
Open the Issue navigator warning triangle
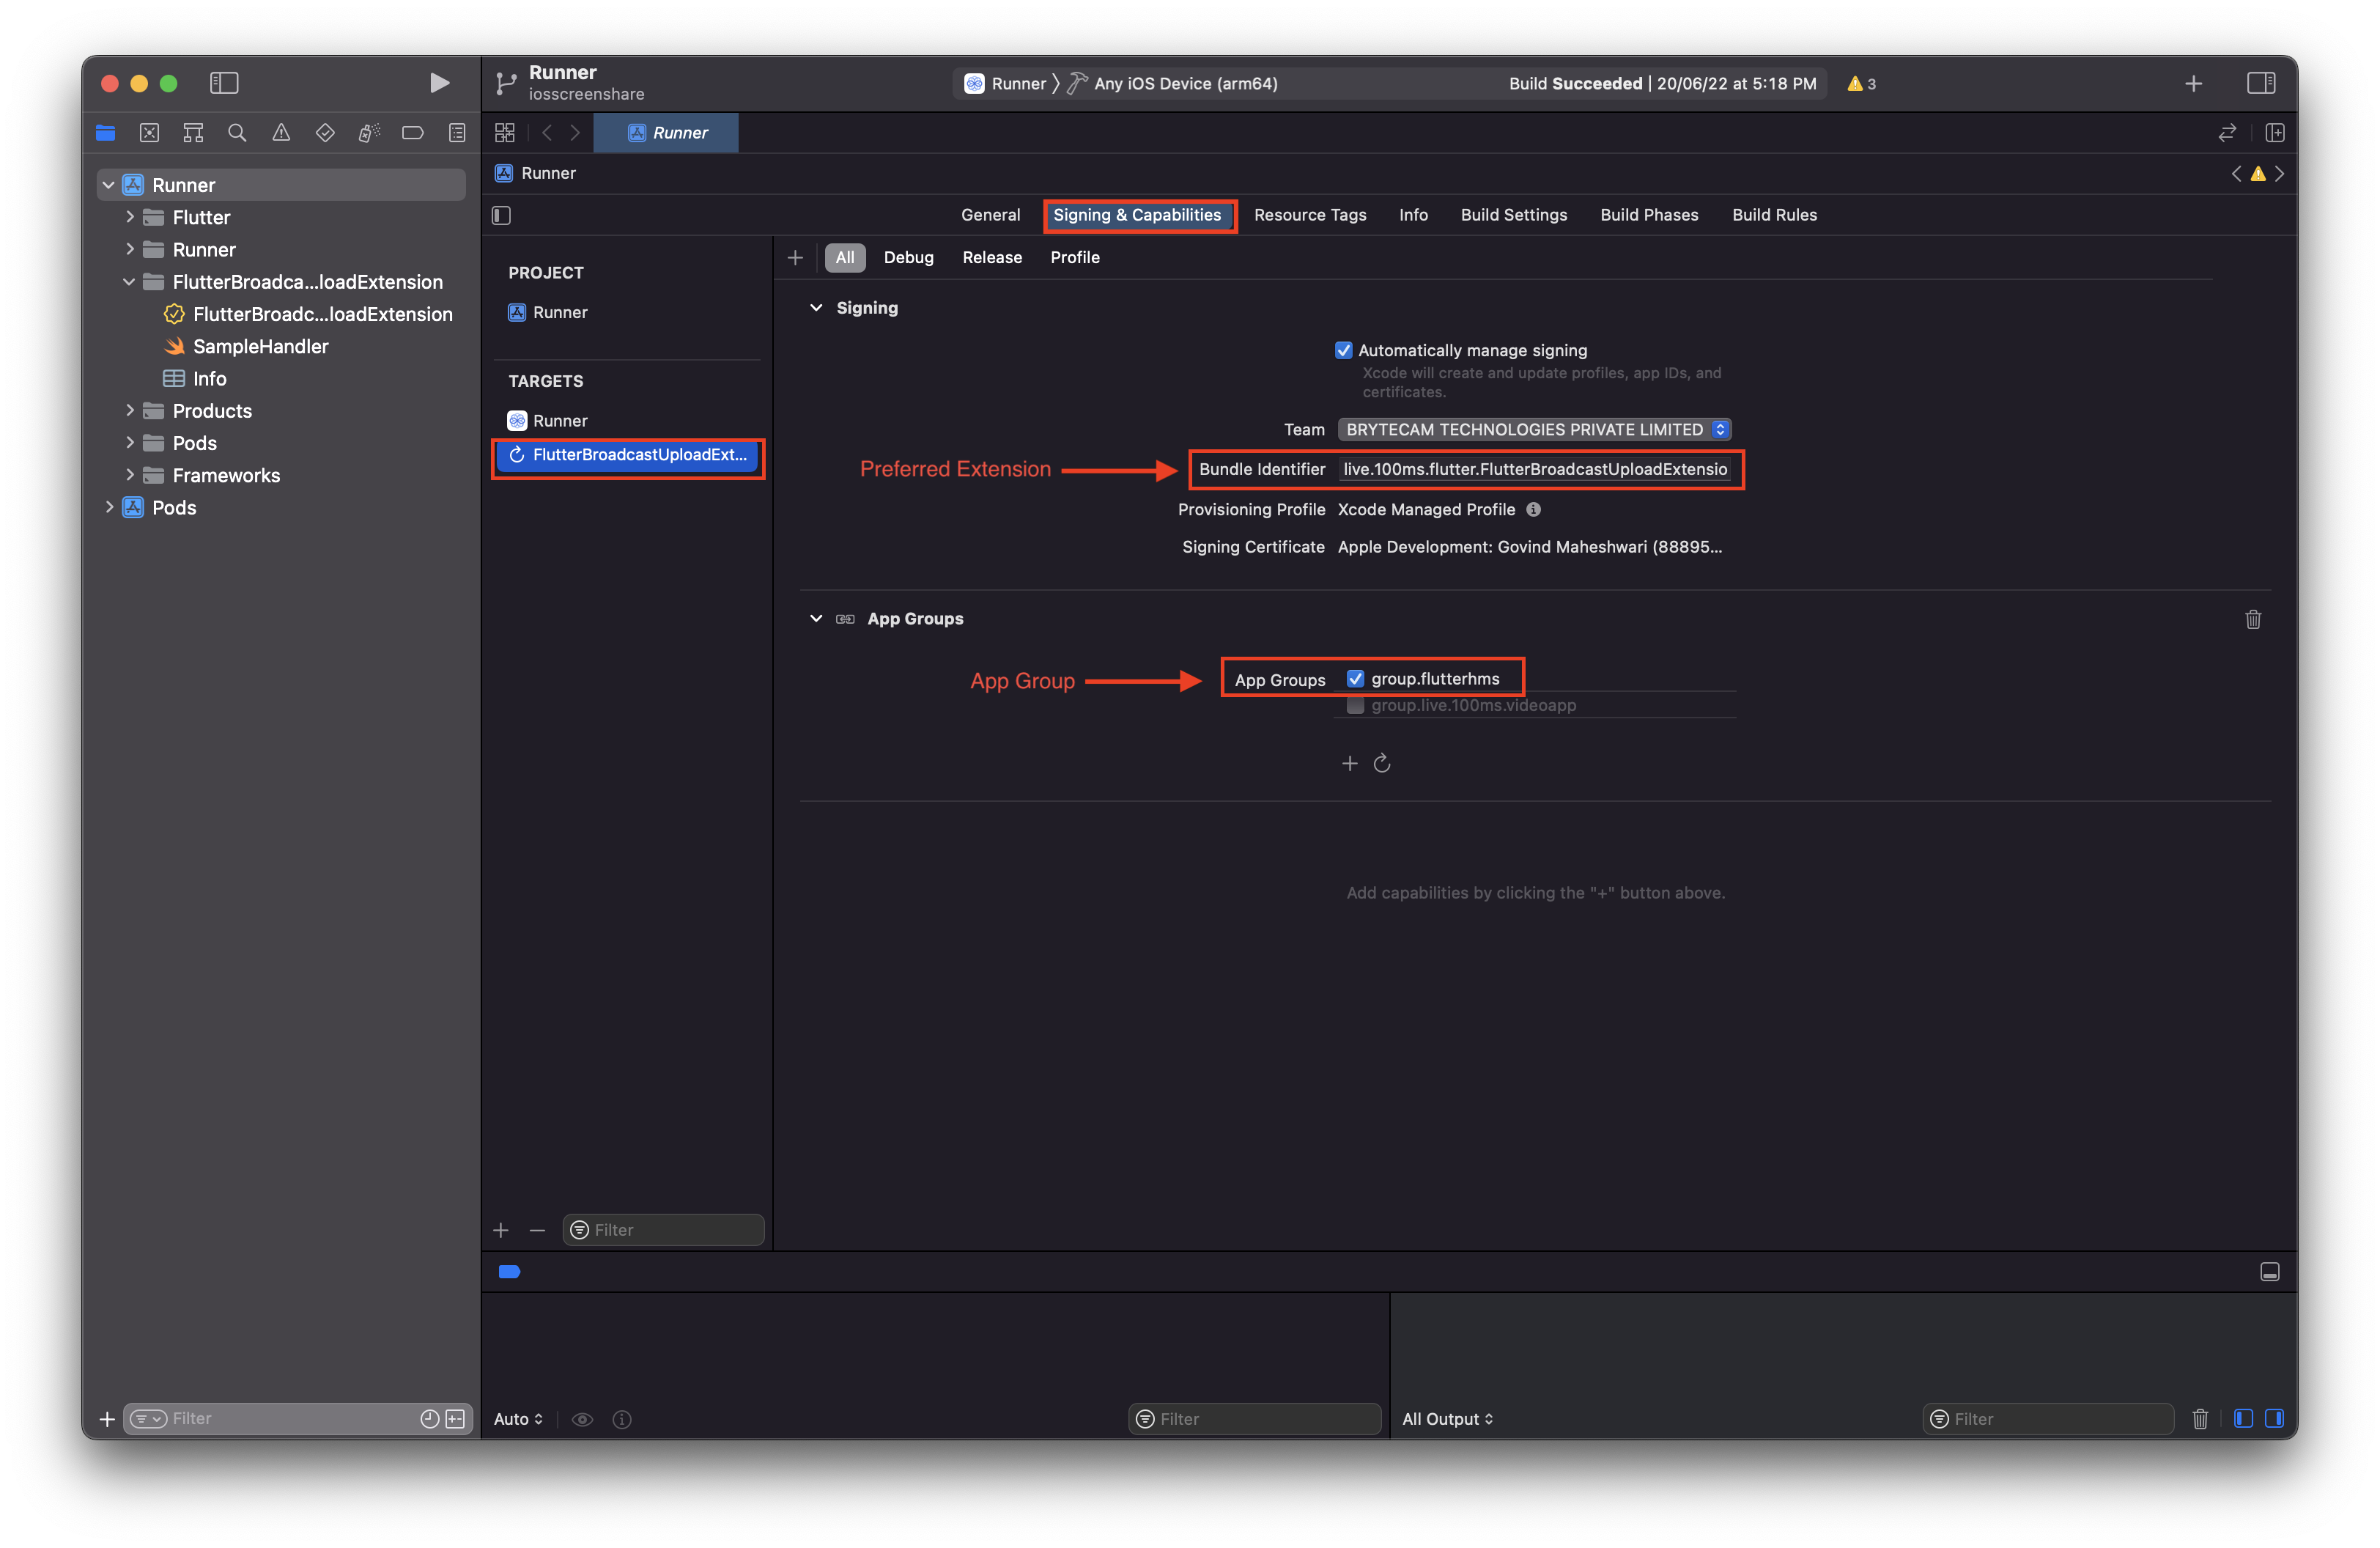point(281,132)
